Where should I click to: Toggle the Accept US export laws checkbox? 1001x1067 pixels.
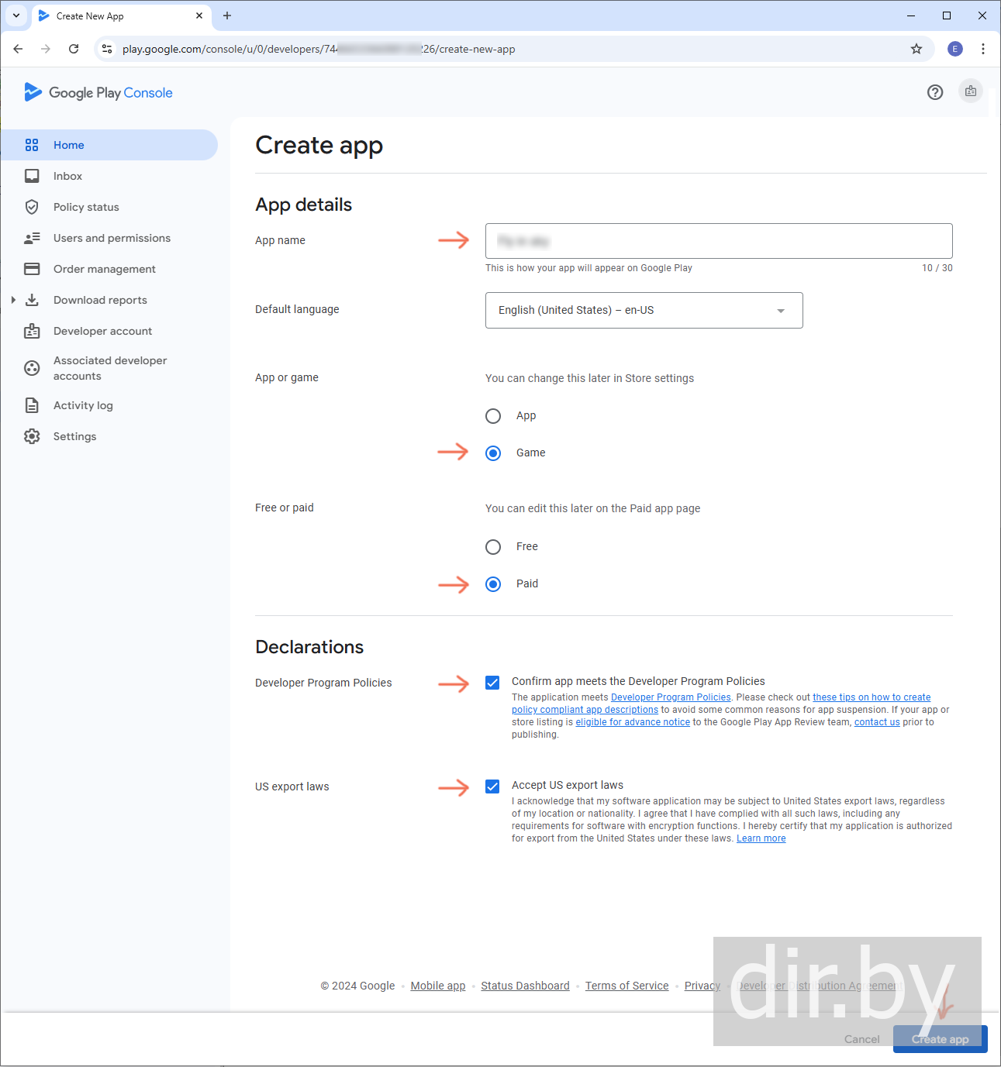pos(492,786)
